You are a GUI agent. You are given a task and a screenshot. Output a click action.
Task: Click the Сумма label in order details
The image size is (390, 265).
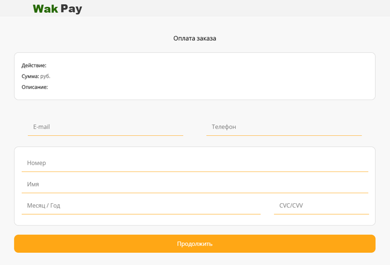click(x=30, y=76)
